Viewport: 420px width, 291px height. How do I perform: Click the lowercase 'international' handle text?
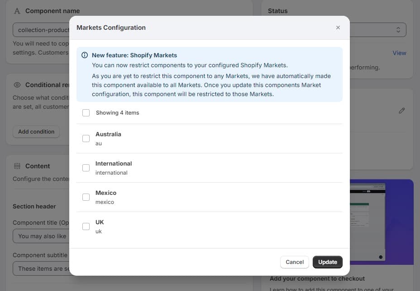point(111,173)
